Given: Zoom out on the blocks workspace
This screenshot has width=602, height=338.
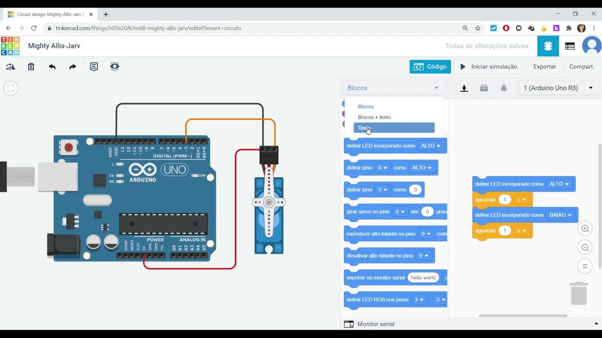Looking at the screenshot, I should point(585,247).
